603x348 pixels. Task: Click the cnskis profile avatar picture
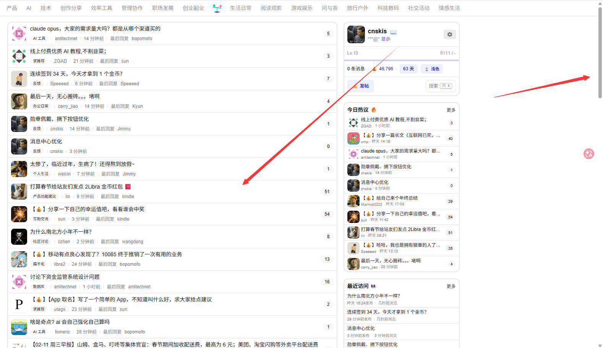(x=356, y=34)
